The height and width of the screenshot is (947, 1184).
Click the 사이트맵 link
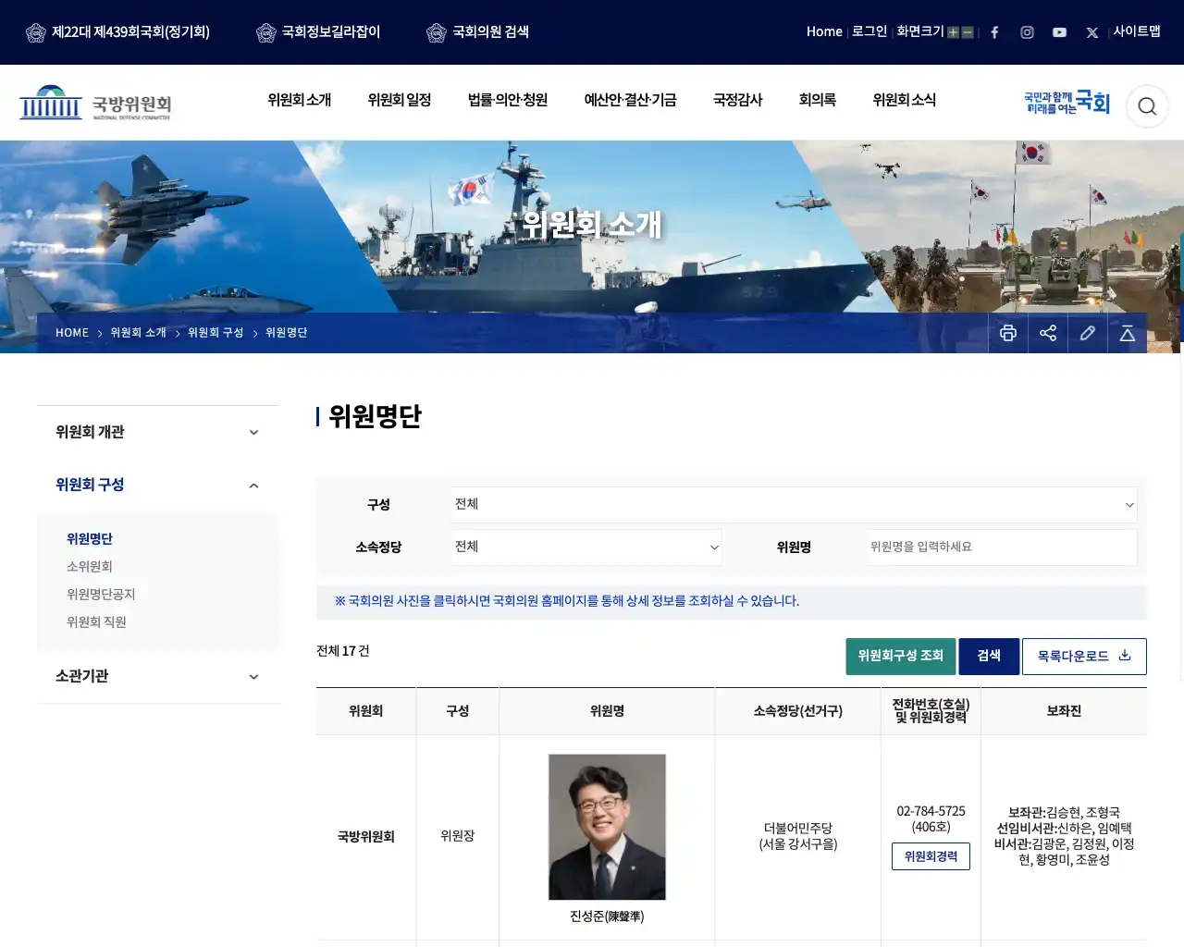pos(1137,31)
